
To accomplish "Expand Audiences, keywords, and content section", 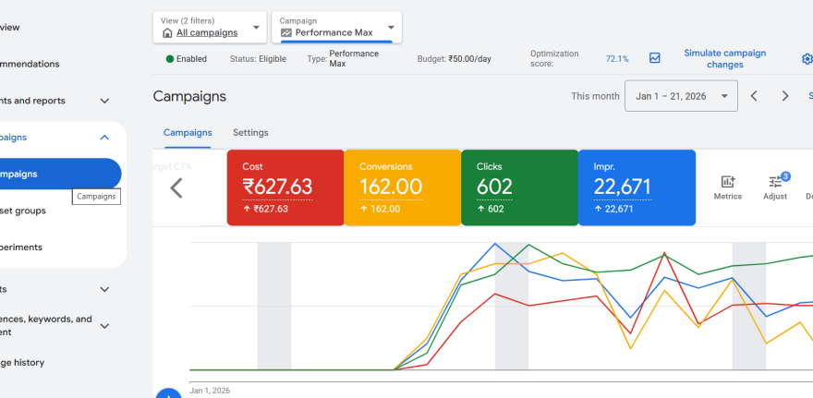I will pos(104,325).
